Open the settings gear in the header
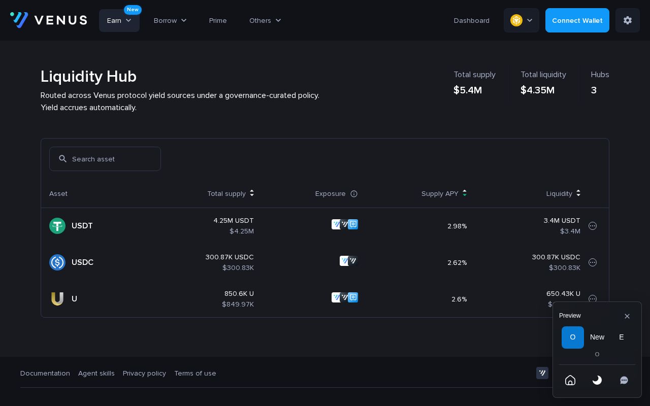Image resolution: width=650 pixels, height=406 pixels. tap(628, 20)
